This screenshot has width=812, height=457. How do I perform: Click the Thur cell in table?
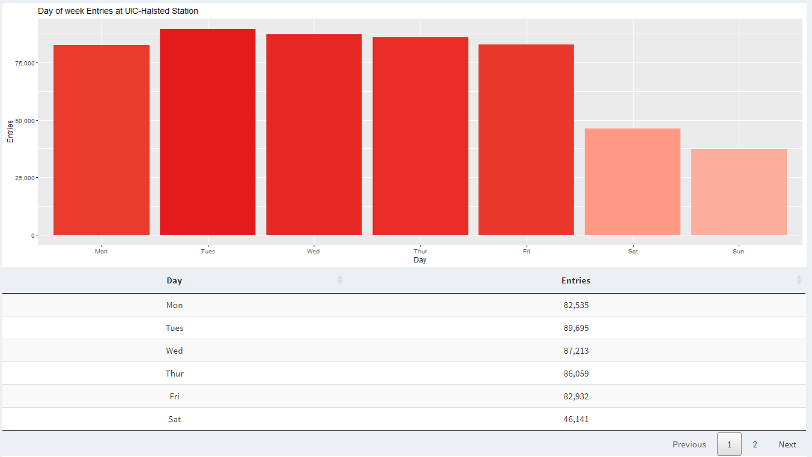[175, 374]
